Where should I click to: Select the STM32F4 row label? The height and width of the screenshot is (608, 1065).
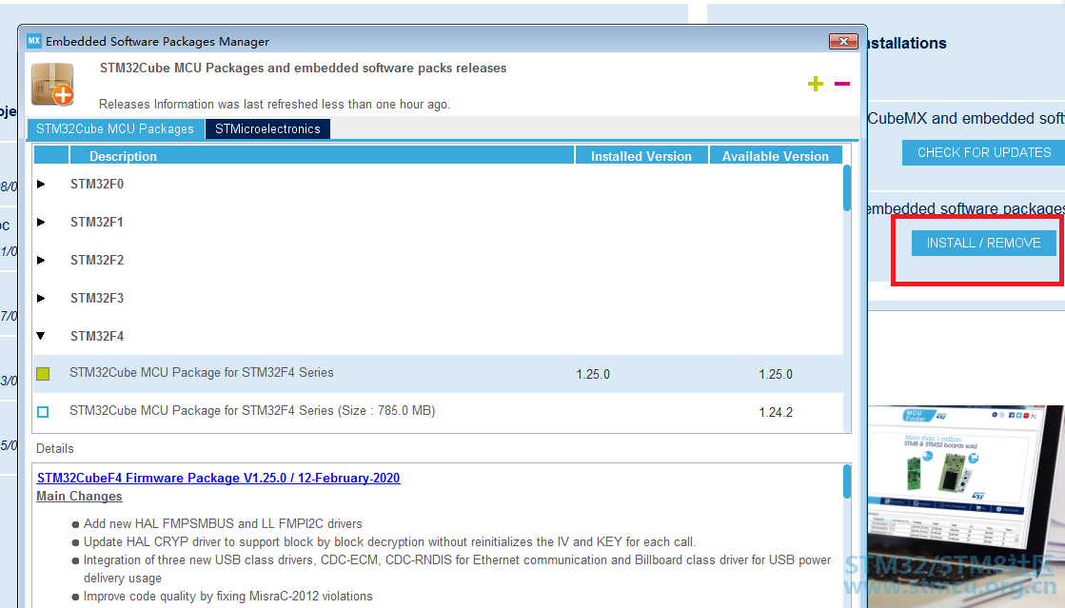[97, 336]
